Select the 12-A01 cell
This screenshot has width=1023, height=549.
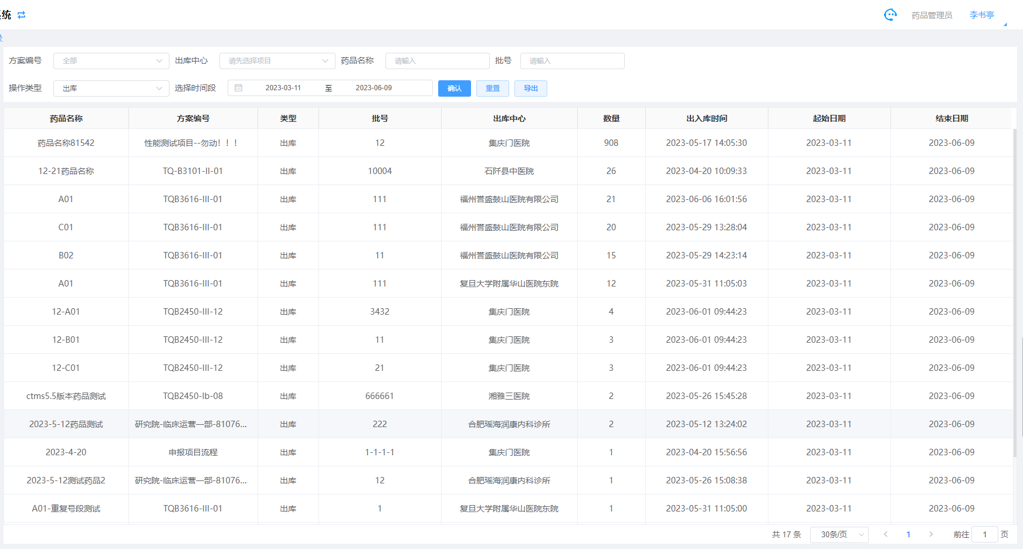click(66, 312)
